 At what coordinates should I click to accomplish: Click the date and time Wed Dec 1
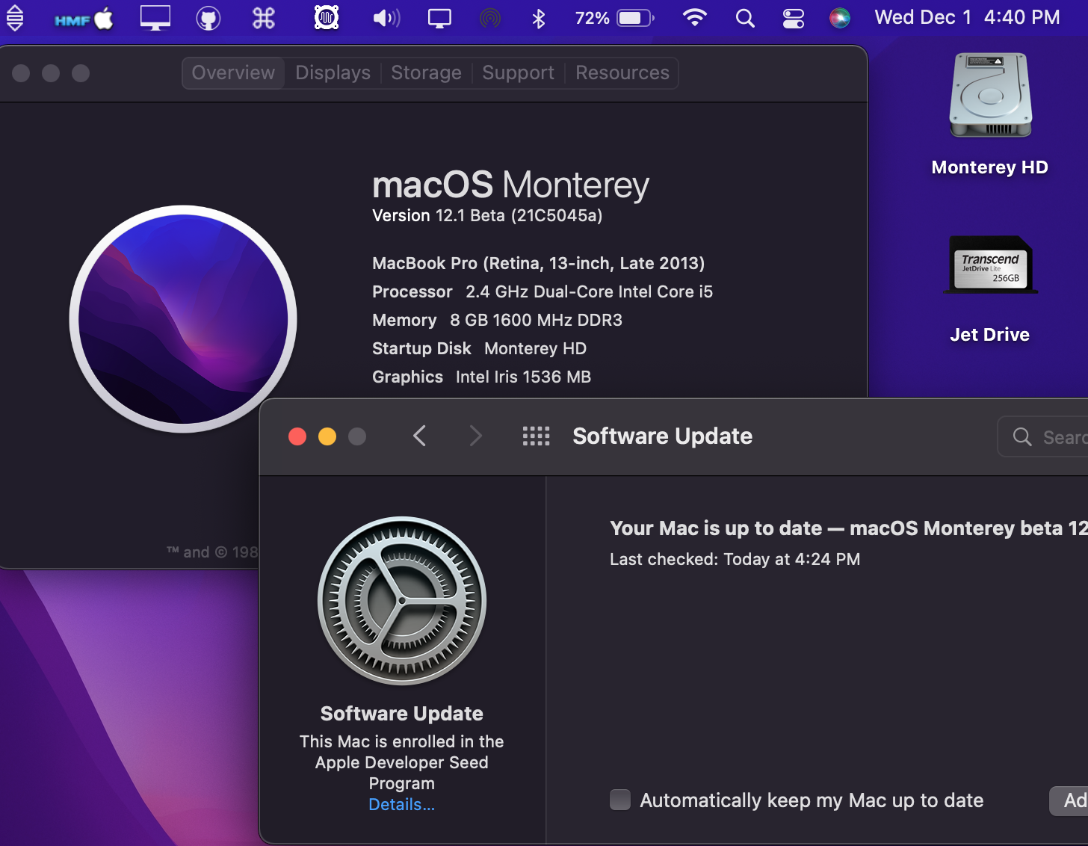(967, 18)
